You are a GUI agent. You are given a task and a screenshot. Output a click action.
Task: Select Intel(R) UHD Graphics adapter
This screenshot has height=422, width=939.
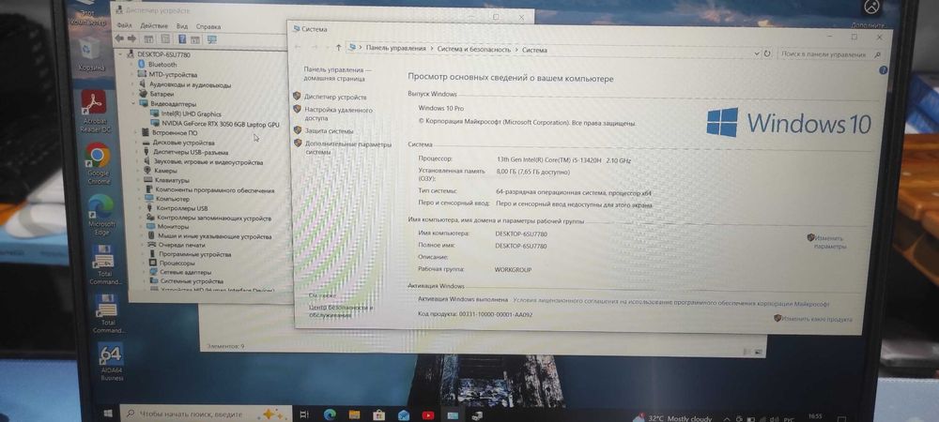click(x=191, y=113)
